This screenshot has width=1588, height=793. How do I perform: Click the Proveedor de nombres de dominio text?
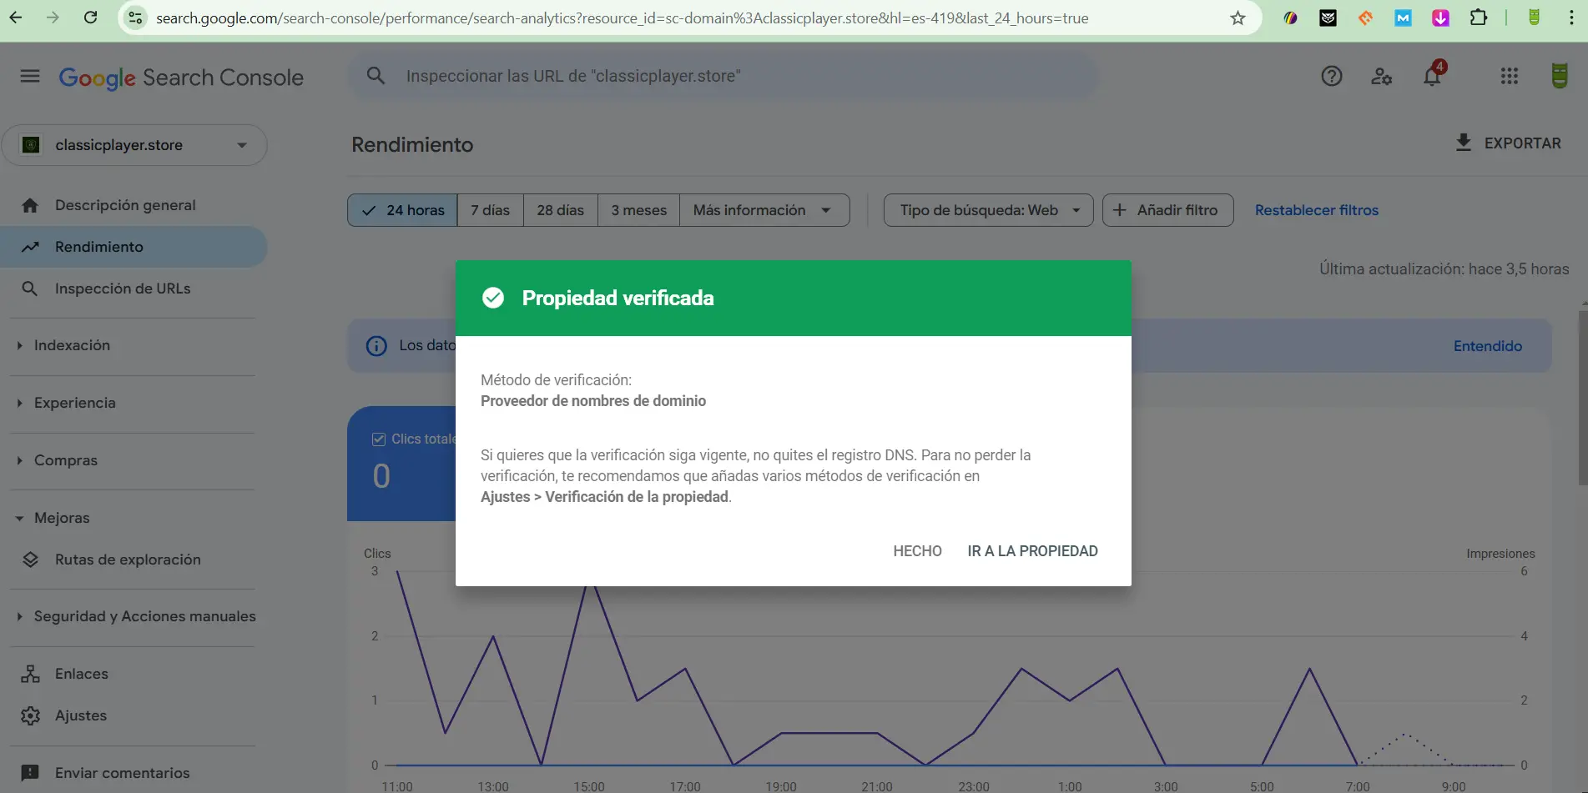[593, 401]
